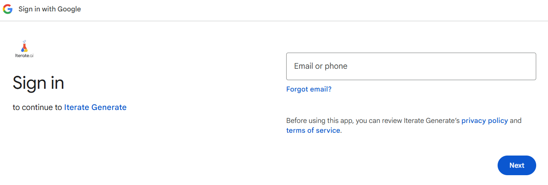Click the period after terms of service
Screen dimensions: 548x185
coord(341,131)
